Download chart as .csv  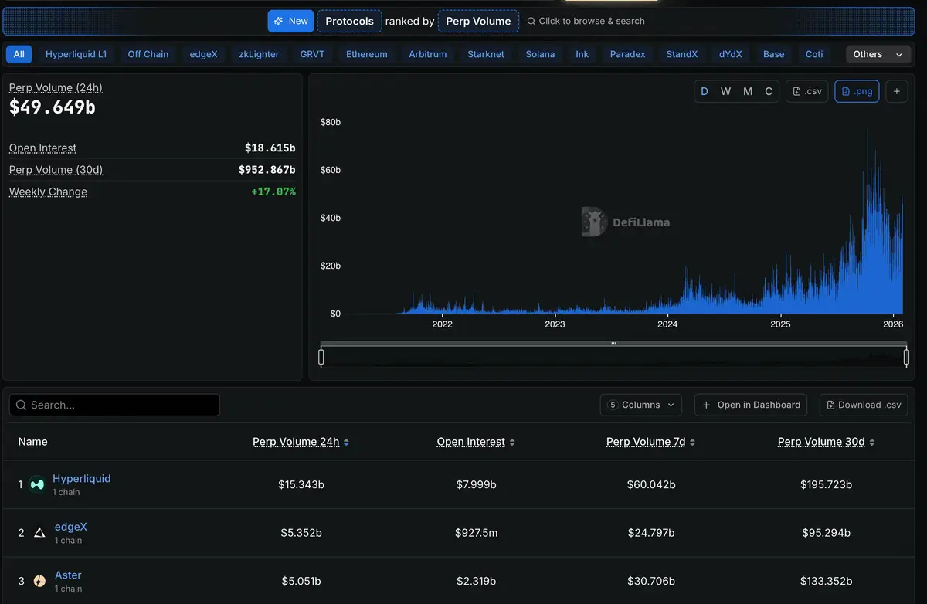pos(807,91)
